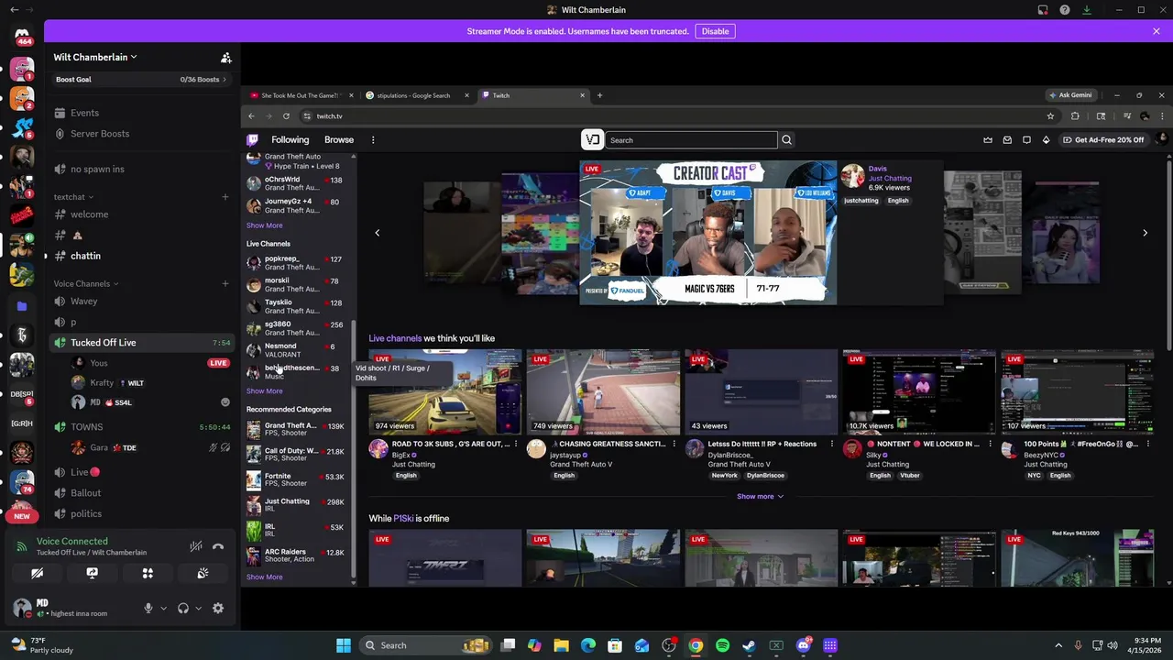Turn on camera in Discord voice panel
Image resolution: width=1173 pixels, height=660 pixels.
(37, 573)
